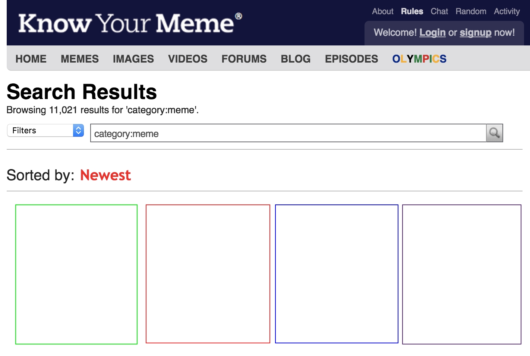Click the magnifying glass search icon
The width and height of the screenshot is (530, 356).
495,133
